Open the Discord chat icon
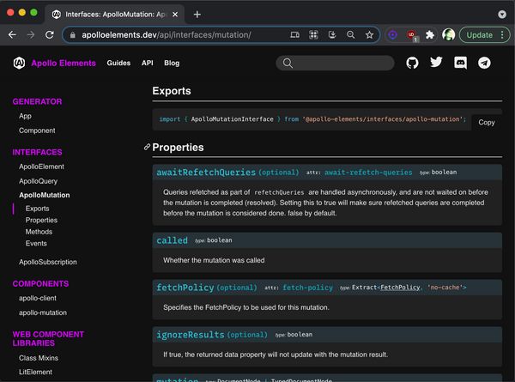The height and width of the screenshot is (382, 515). click(460, 63)
